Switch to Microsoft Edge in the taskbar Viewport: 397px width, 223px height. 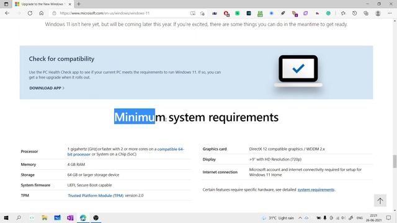coord(83,217)
